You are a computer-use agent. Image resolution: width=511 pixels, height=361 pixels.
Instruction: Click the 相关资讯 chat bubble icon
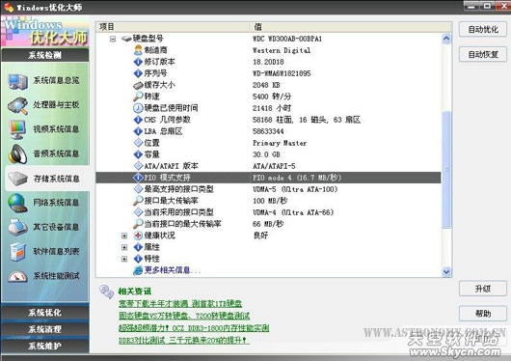click(x=106, y=292)
